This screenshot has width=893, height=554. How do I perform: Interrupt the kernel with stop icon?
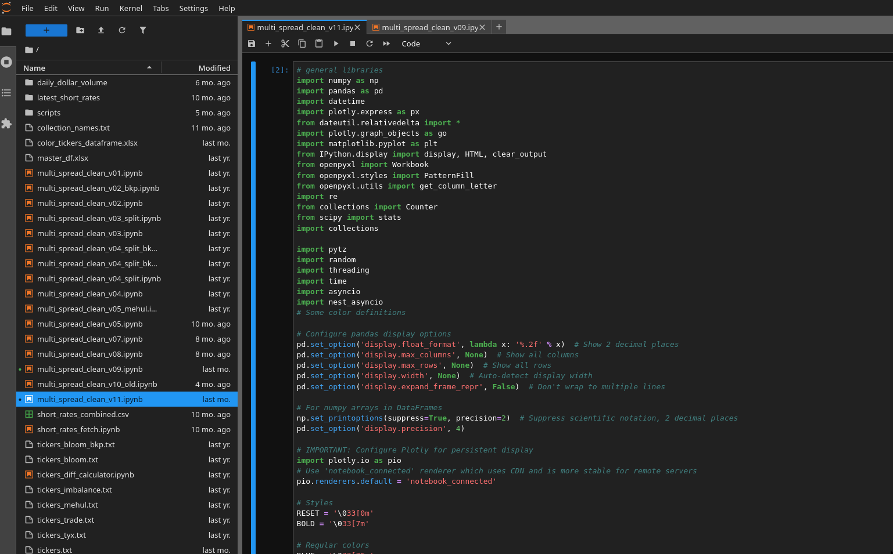tap(352, 44)
